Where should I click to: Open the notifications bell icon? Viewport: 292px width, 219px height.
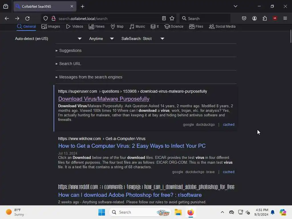(x=273, y=212)
